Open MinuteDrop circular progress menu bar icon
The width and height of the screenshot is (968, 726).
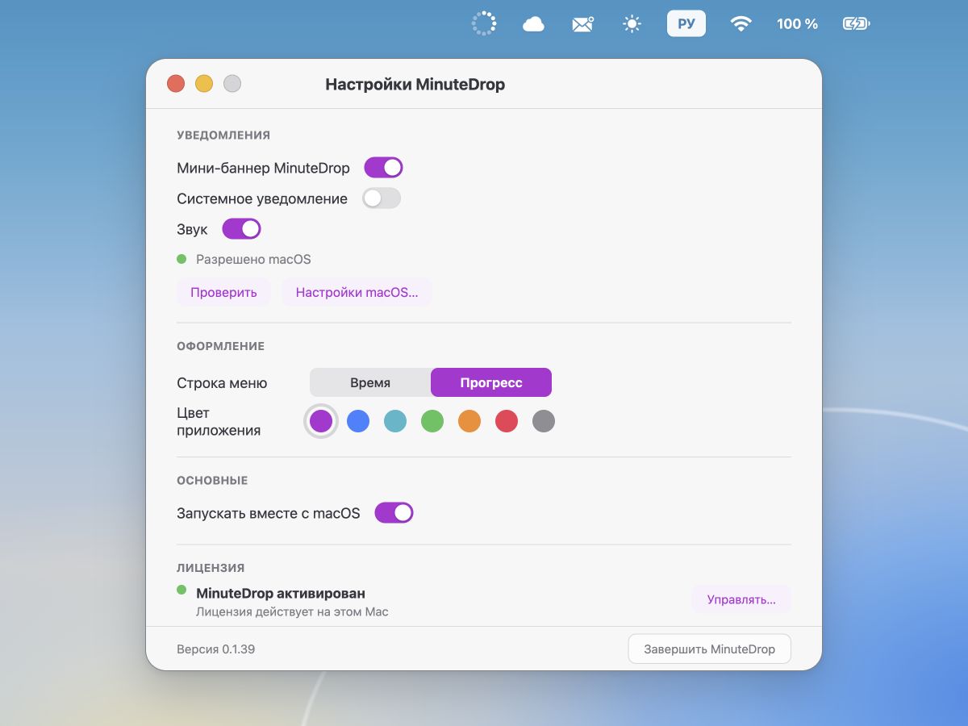(x=484, y=23)
